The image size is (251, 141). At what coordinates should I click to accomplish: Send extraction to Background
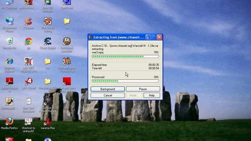[x=107, y=89]
